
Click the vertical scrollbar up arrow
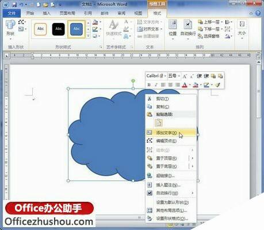[x=259, y=62]
